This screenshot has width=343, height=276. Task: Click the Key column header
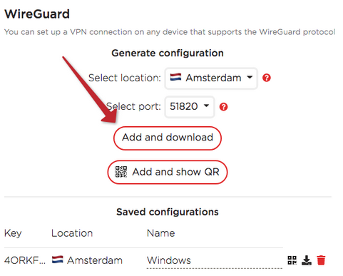coord(13,233)
